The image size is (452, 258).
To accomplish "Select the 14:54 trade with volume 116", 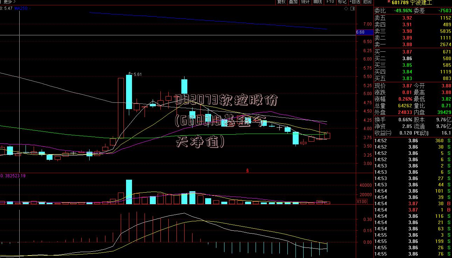I will click(413, 216).
